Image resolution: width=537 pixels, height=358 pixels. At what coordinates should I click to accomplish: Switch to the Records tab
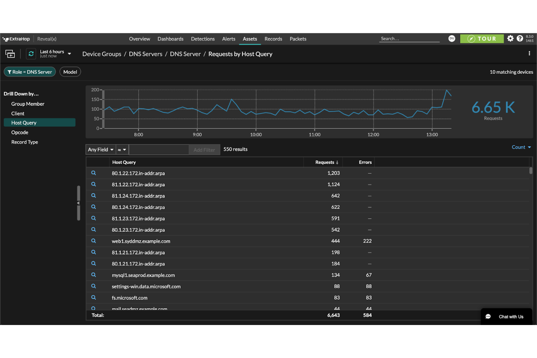tap(273, 39)
